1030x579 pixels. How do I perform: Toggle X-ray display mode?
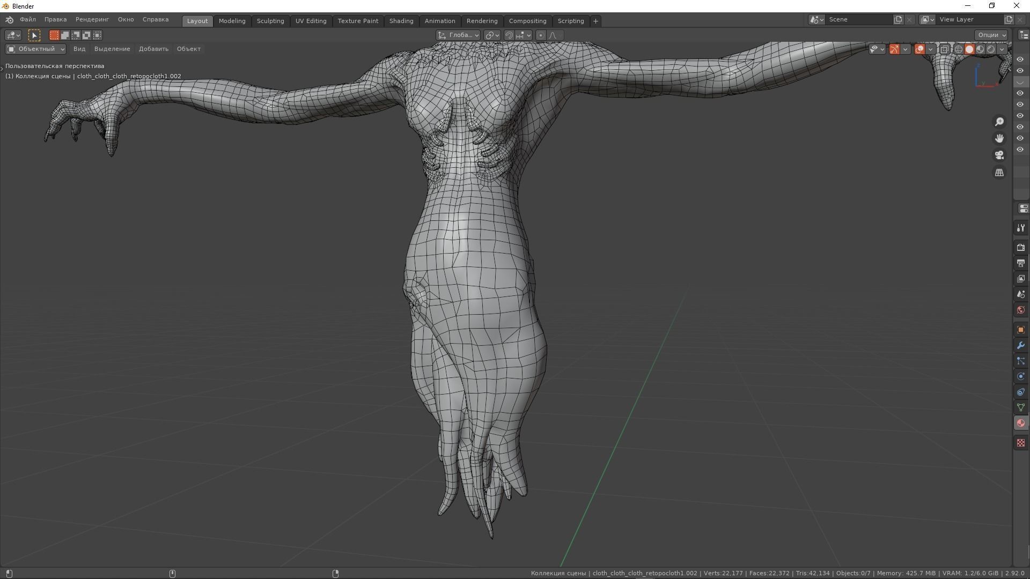(x=944, y=49)
